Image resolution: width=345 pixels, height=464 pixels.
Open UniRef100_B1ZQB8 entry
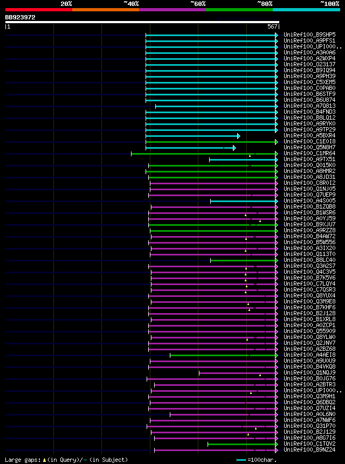click(x=309, y=206)
